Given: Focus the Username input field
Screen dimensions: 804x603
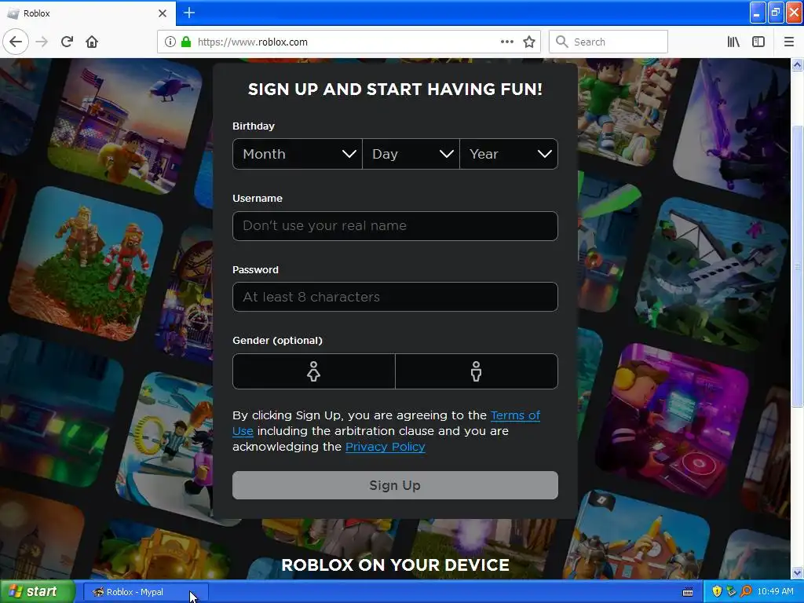Looking at the screenshot, I should [395, 225].
